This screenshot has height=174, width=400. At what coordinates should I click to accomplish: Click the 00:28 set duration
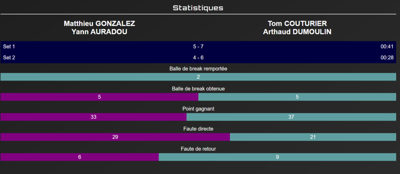(x=387, y=58)
